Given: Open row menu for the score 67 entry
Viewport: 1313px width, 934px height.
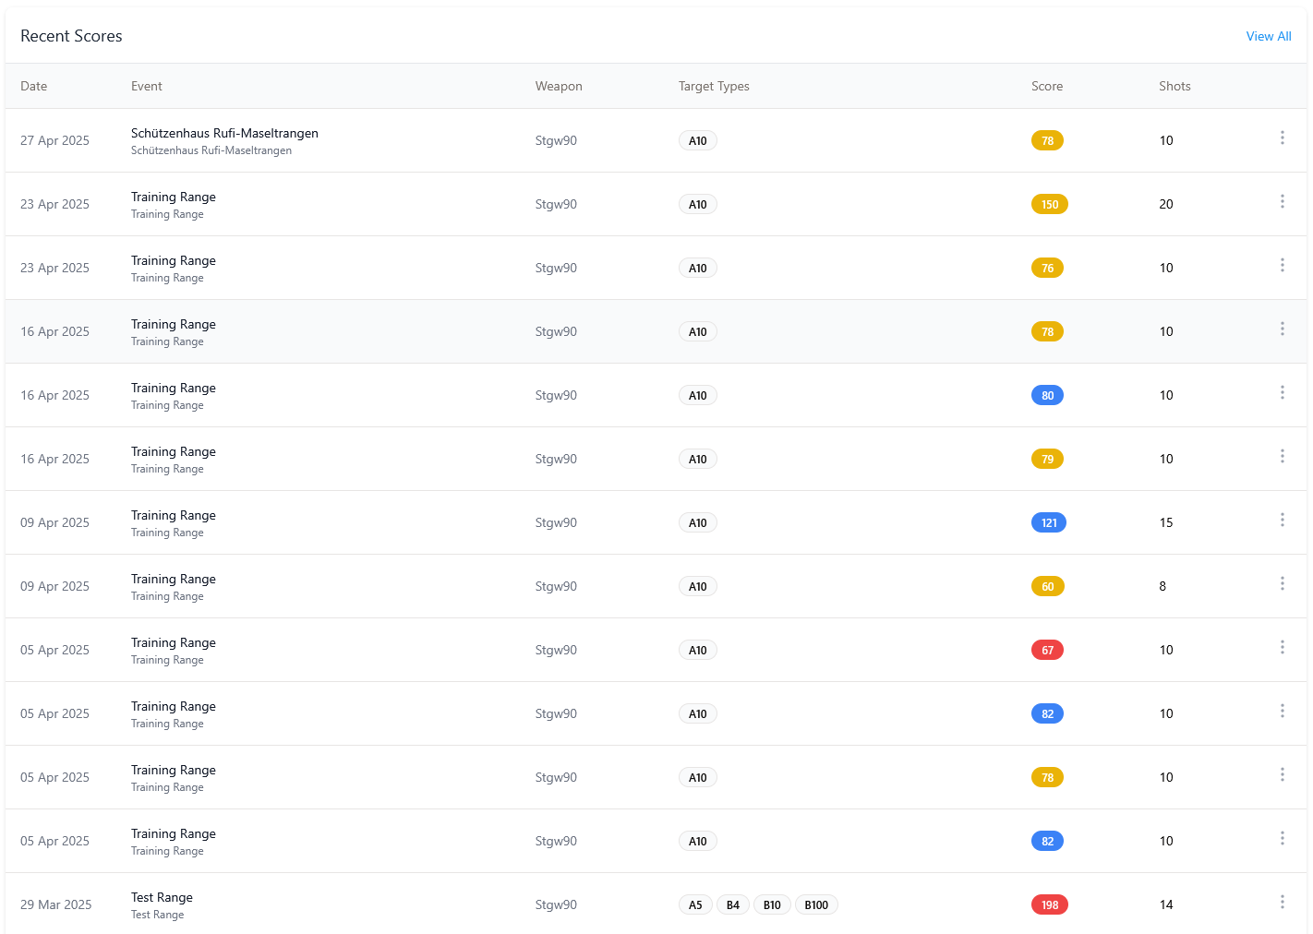Looking at the screenshot, I should [1282, 647].
